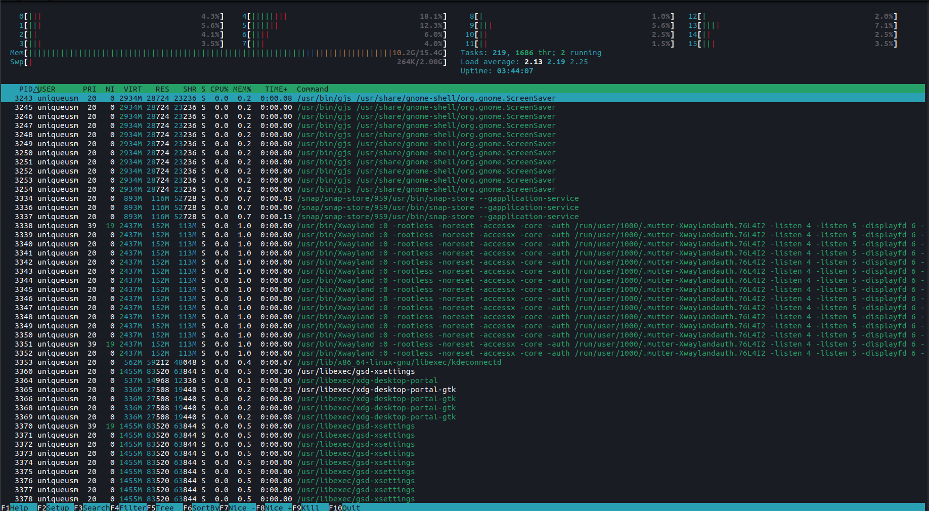Select gsd-xsettings row PID 3370
This screenshot has width=929, height=511.
click(x=463, y=426)
